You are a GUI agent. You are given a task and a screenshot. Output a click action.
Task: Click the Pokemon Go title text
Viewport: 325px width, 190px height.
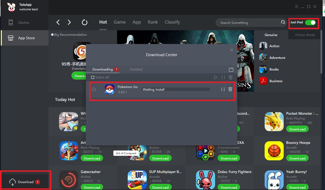tap(128, 87)
